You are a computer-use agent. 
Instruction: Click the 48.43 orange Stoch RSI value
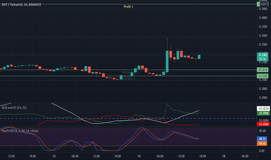coord(262,143)
